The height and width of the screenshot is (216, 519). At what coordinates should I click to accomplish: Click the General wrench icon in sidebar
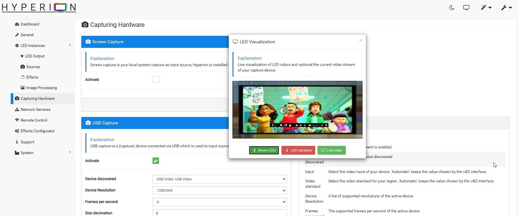pyautogui.click(x=17, y=35)
